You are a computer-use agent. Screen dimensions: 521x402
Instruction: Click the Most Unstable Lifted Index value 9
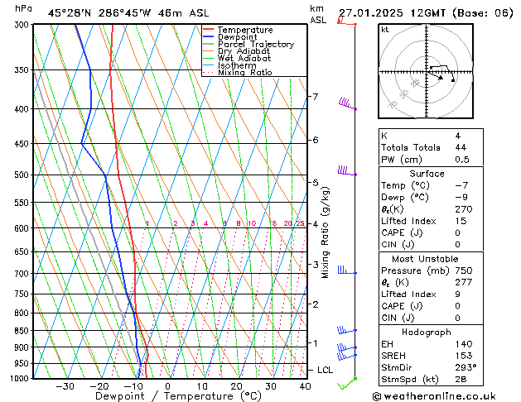point(458,294)
